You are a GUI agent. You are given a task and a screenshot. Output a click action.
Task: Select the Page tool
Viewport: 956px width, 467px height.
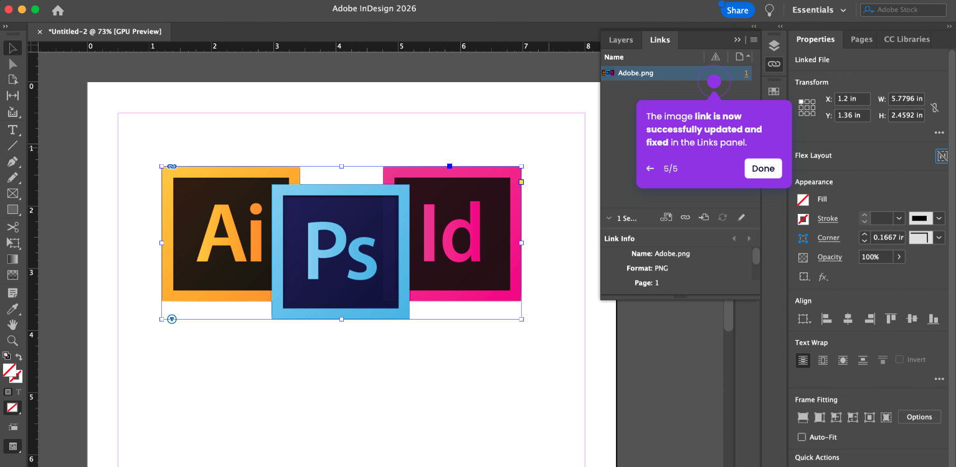click(12, 80)
